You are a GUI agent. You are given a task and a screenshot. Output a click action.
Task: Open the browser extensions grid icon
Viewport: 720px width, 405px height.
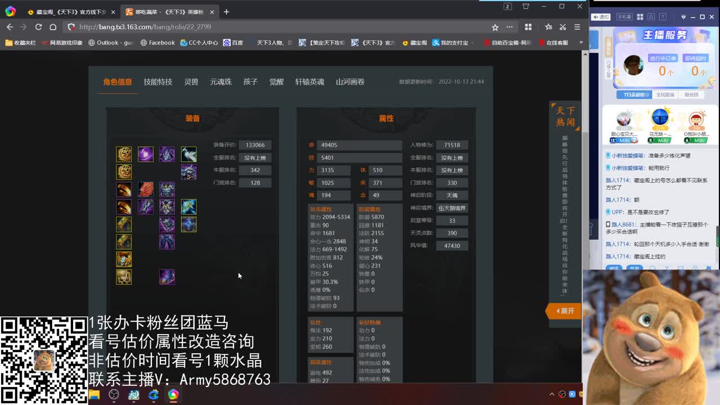click(x=528, y=26)
